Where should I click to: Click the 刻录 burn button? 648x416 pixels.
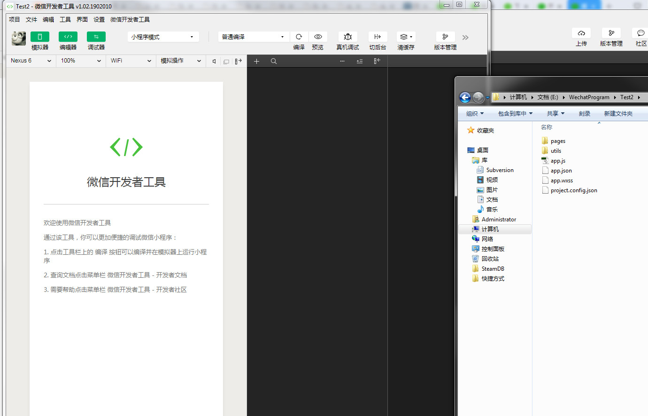click(x=585, y=114)
